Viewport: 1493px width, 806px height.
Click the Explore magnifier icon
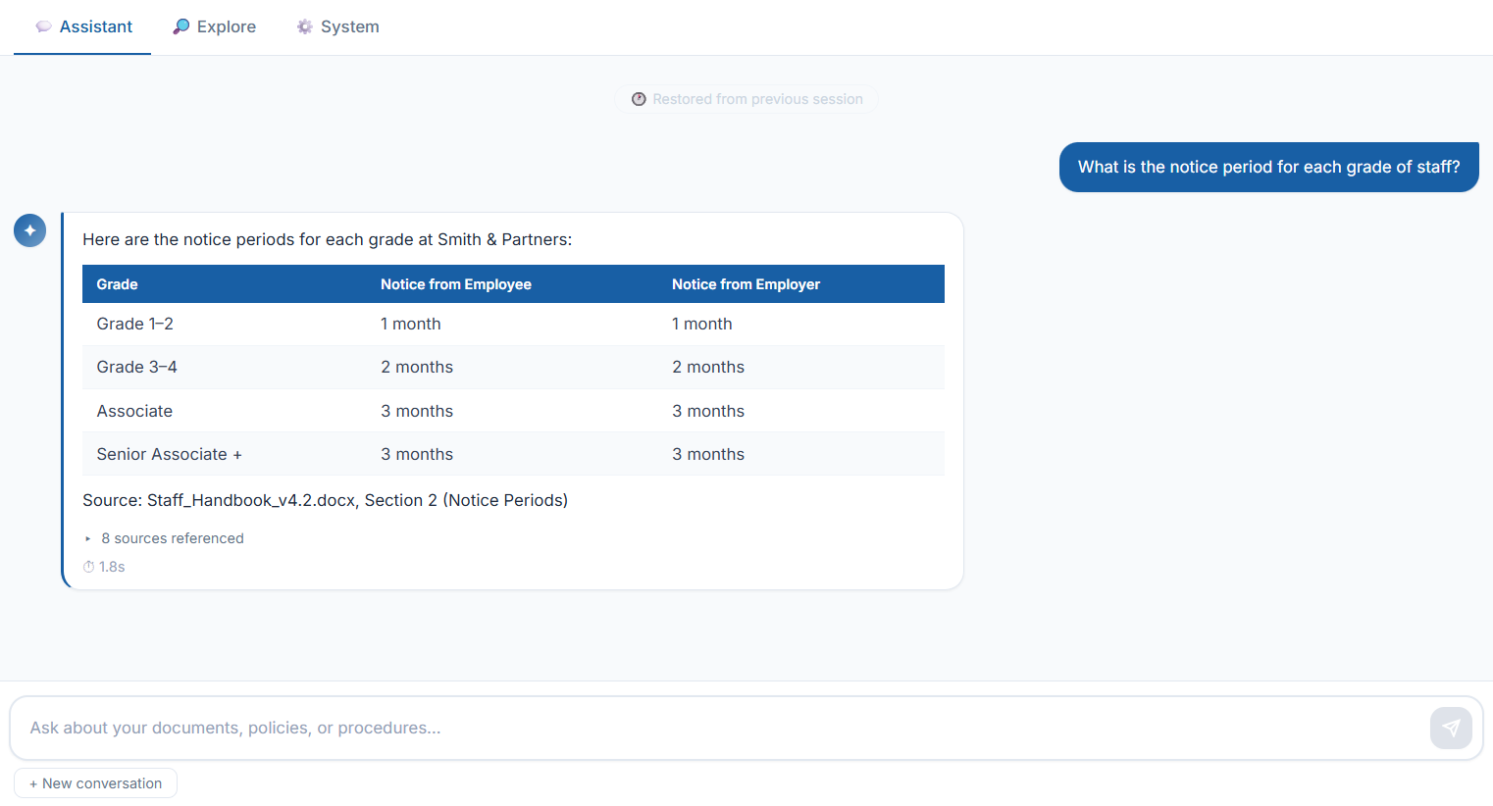tap(180, 26)
